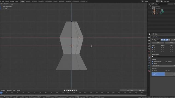Toggle Mirror modifier render visibility camera icon

pyautogui.click(x=162, y=40)
